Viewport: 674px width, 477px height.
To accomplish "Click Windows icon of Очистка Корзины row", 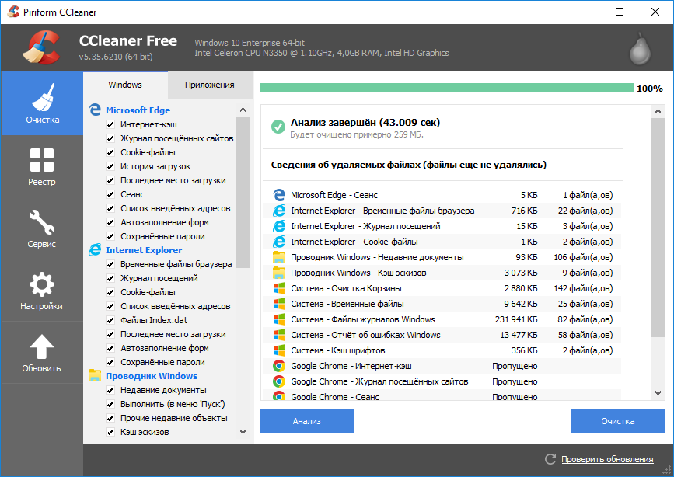I will pos(279,288).
